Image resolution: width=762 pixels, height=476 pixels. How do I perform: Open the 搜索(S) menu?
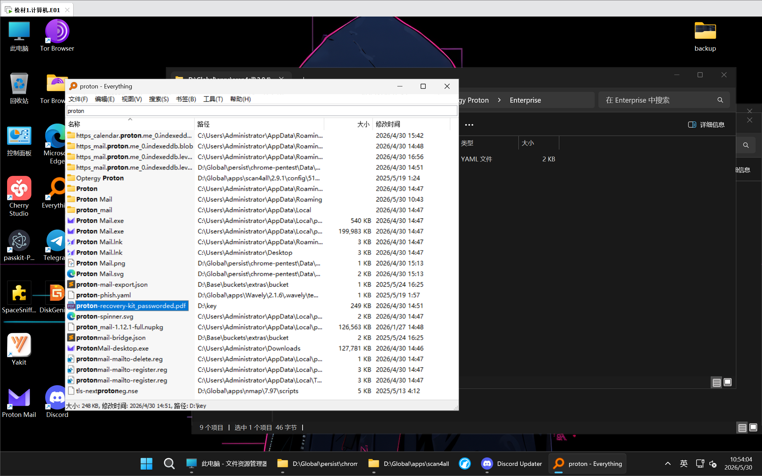(x=159, y=99)
